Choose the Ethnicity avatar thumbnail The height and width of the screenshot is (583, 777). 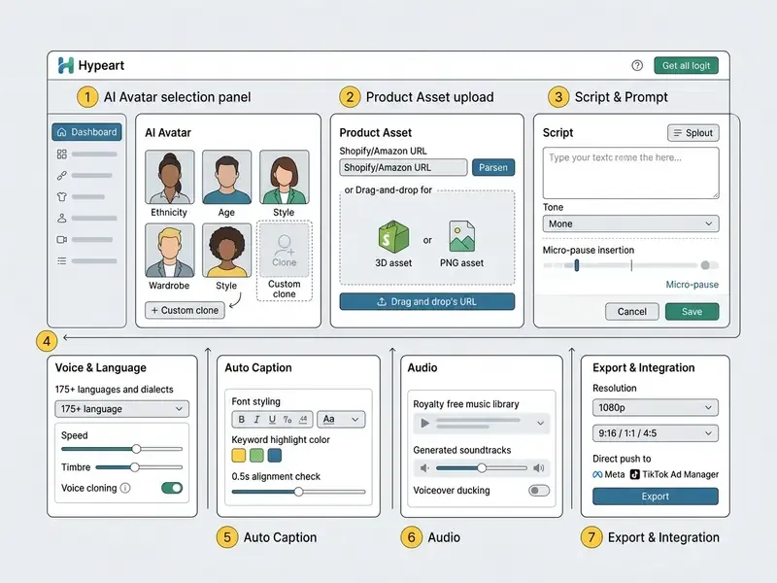[x=169, y=177]
